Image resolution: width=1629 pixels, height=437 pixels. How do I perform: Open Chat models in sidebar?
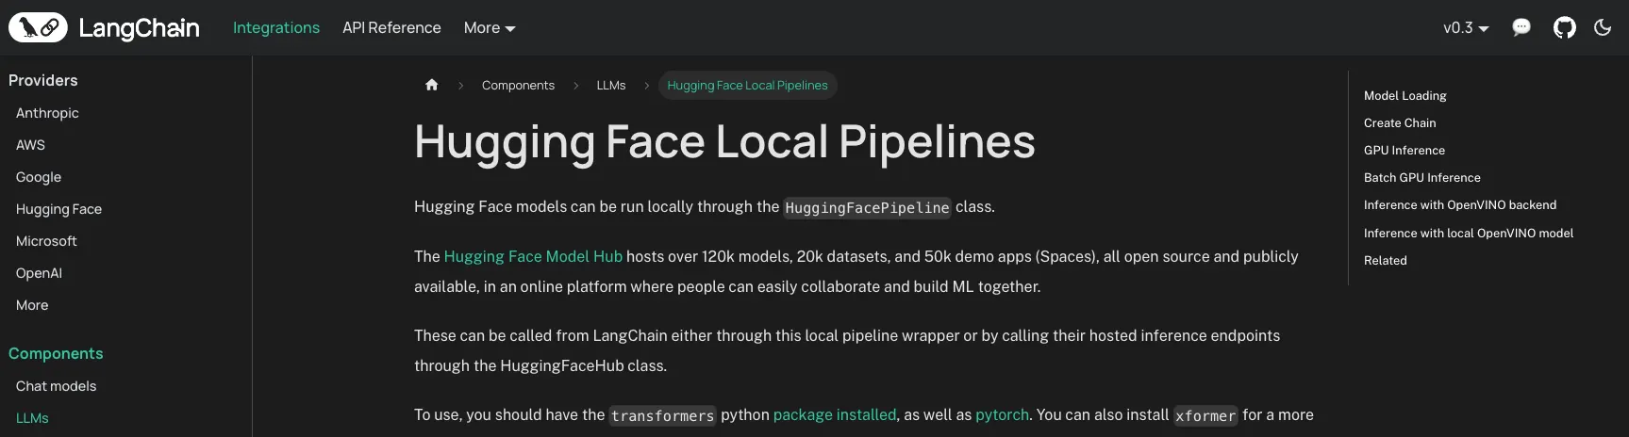(56, 386)
